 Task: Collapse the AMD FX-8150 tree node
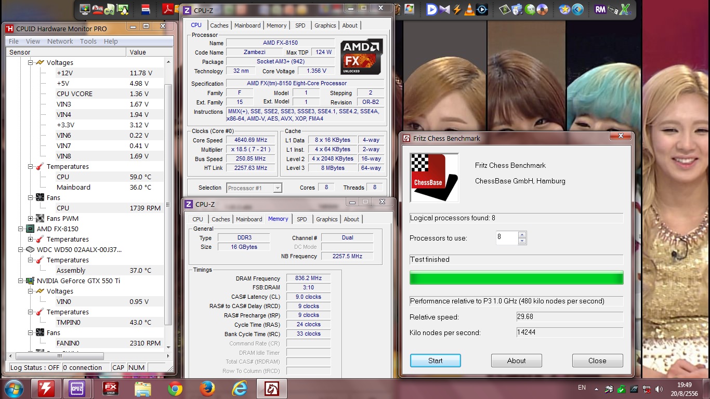(x=21, y=229)
